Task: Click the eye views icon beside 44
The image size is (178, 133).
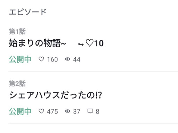Action: tap(68, 59)
